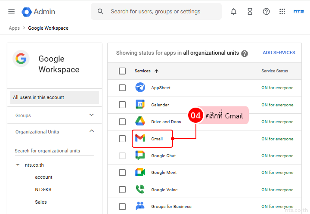
Task: Tick the Drive and Docs checkbox
Action: (x=122, y=121)
